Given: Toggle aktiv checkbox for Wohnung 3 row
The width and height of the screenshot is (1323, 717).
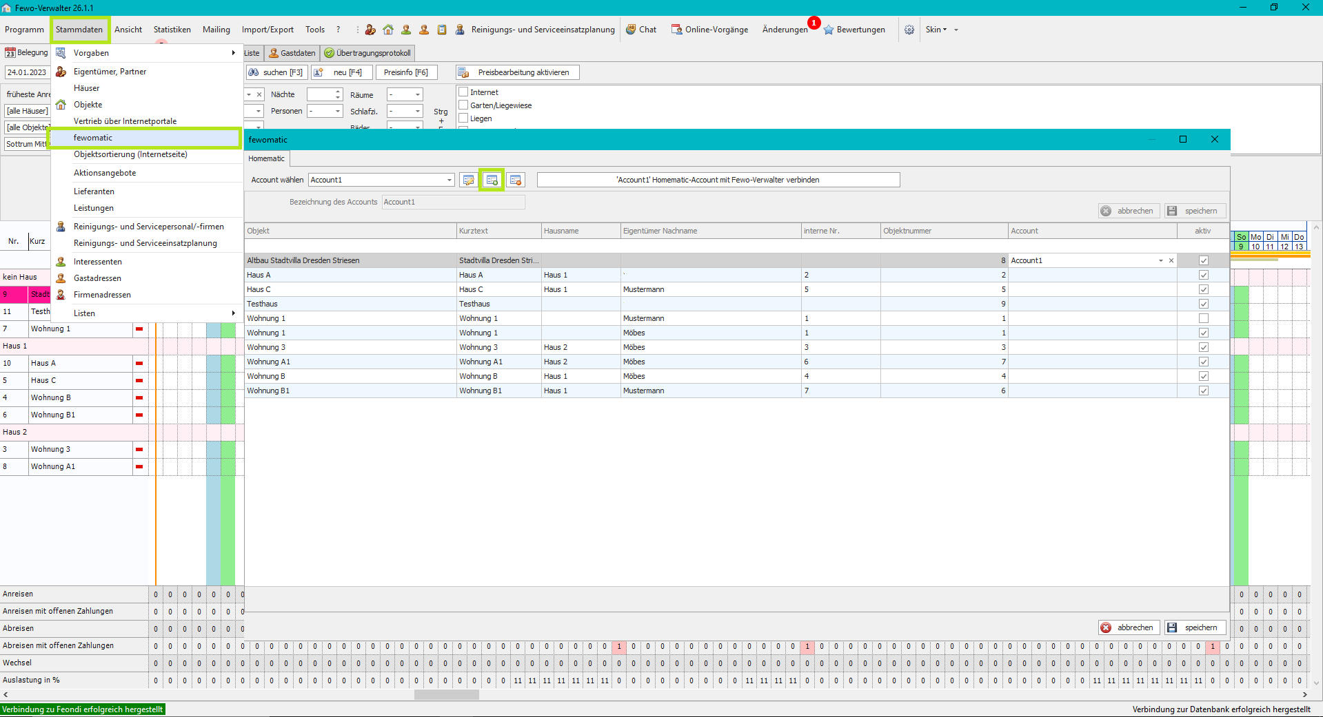Looking at the screenshot, I should (x=1204, y=347).
